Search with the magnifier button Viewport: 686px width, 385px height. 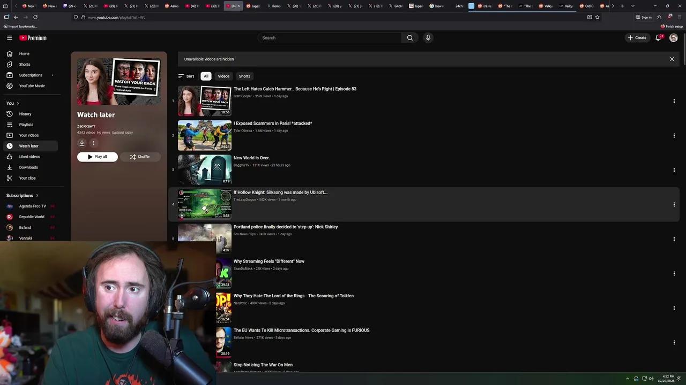point(410,38)
